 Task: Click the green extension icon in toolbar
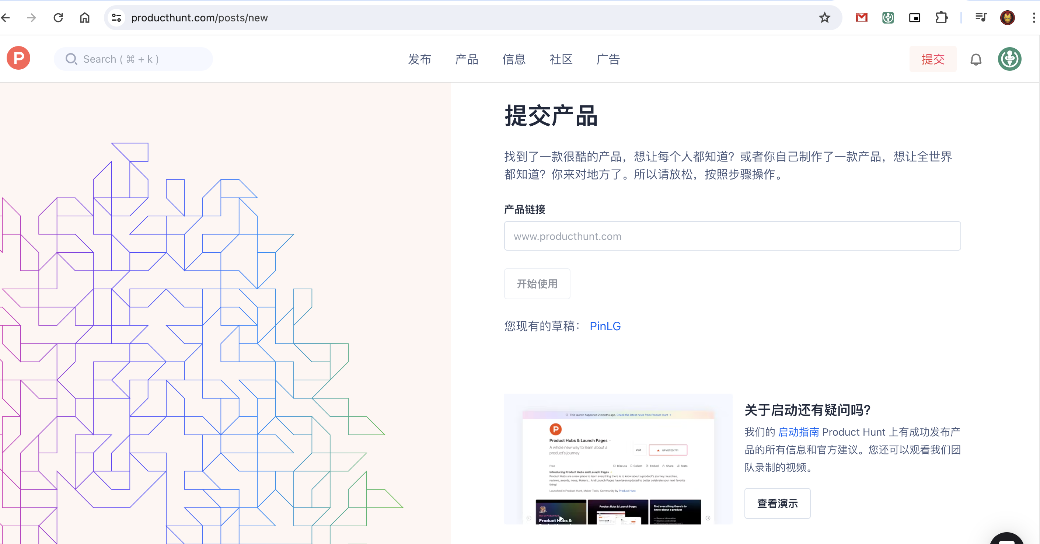(x=888, y=18)
